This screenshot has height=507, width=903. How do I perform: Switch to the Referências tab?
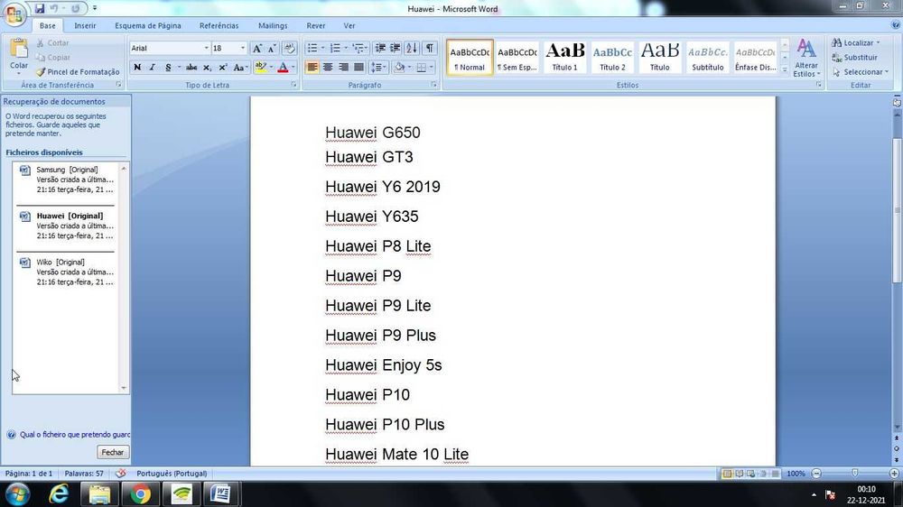(x=219, y=26)
